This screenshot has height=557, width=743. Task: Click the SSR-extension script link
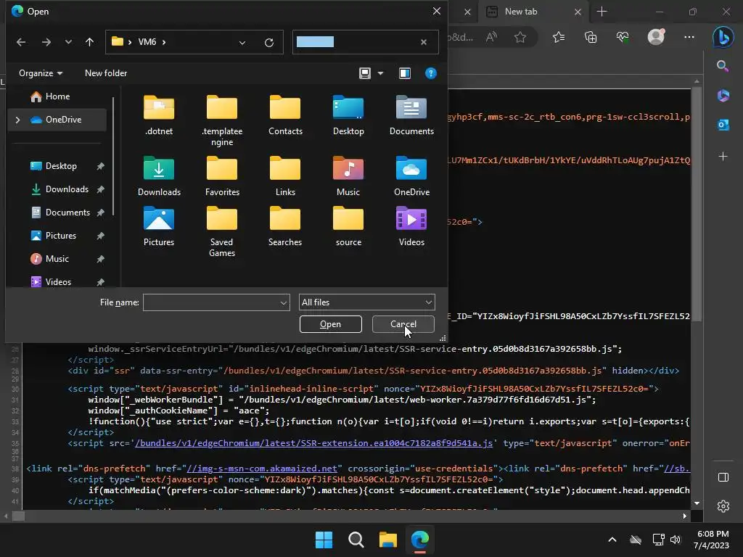[313, 443]
